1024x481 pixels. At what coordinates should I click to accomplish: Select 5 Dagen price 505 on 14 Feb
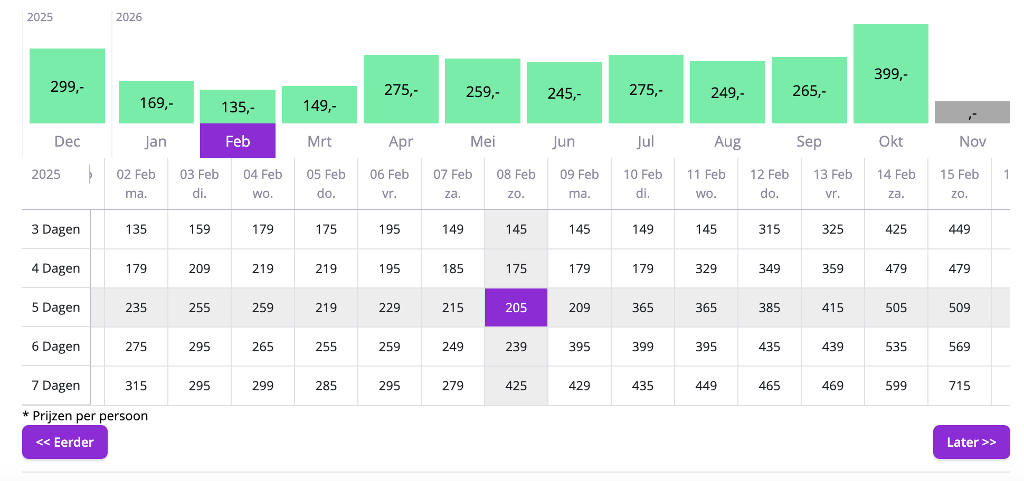(896, 307)
